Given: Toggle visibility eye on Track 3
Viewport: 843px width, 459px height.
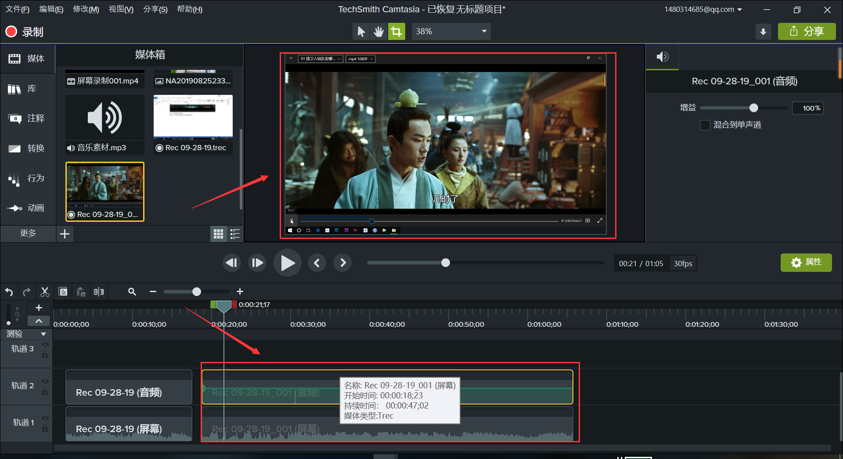Looking at the screenshot, I should click(x=45, y=344).
